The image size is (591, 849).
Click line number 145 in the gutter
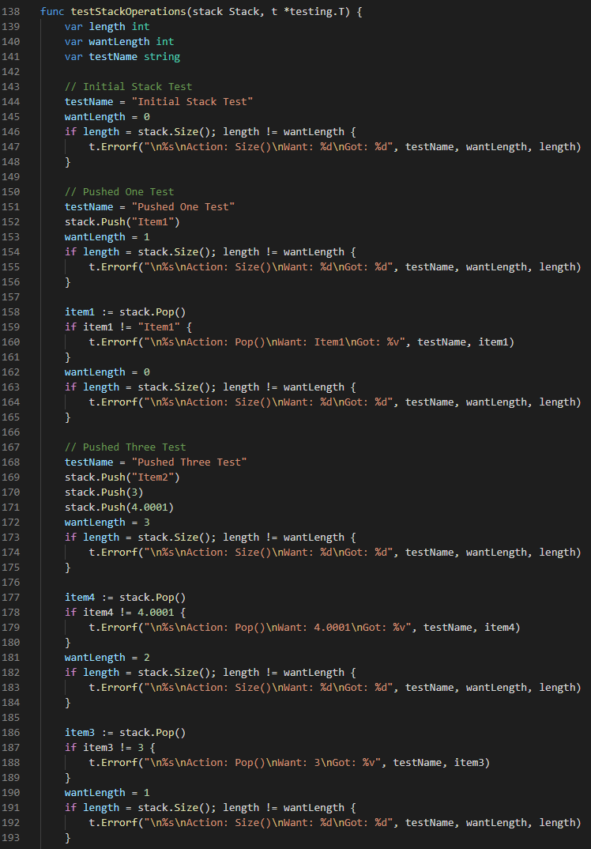coord(11,117)
